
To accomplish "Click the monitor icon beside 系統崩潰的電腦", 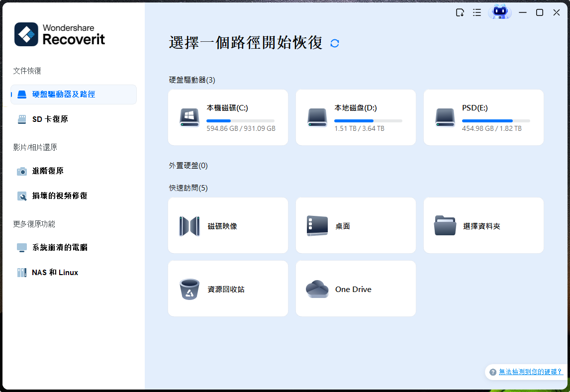I will pos(22,248).
